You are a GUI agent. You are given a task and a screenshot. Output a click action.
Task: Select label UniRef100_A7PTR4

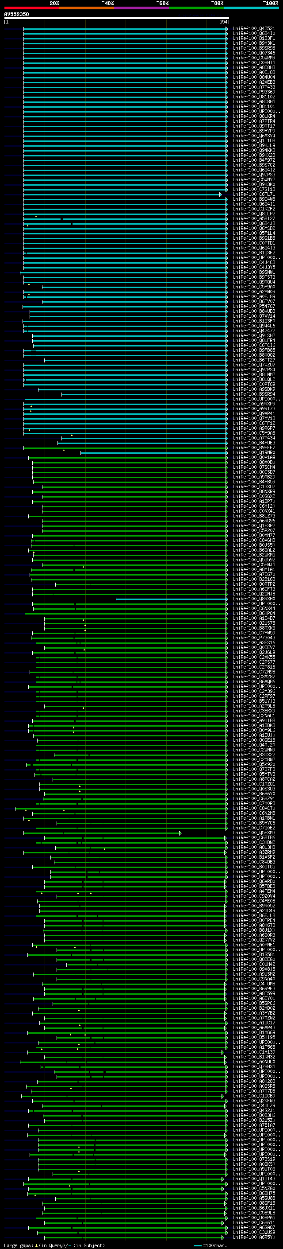tap(253, 121)
